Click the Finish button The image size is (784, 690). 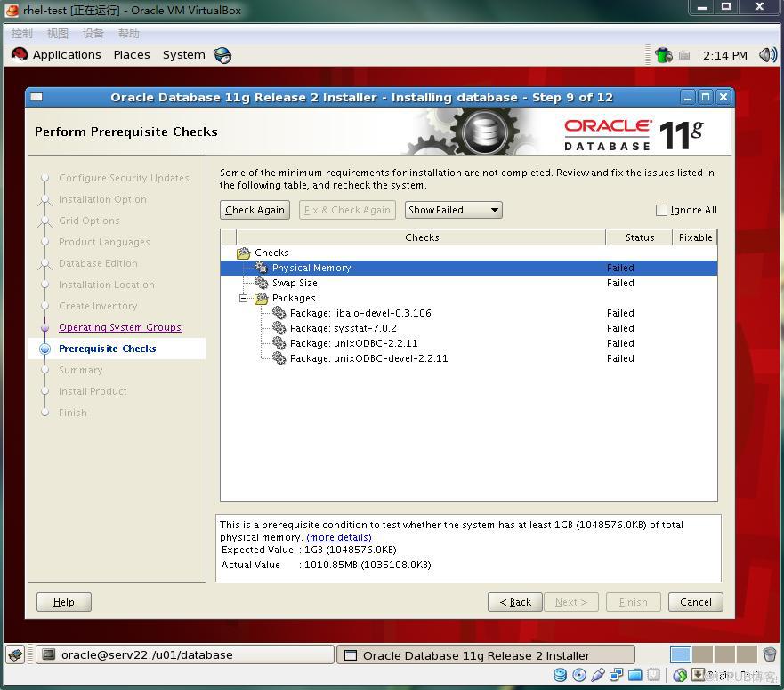click(x=634, y=602)
